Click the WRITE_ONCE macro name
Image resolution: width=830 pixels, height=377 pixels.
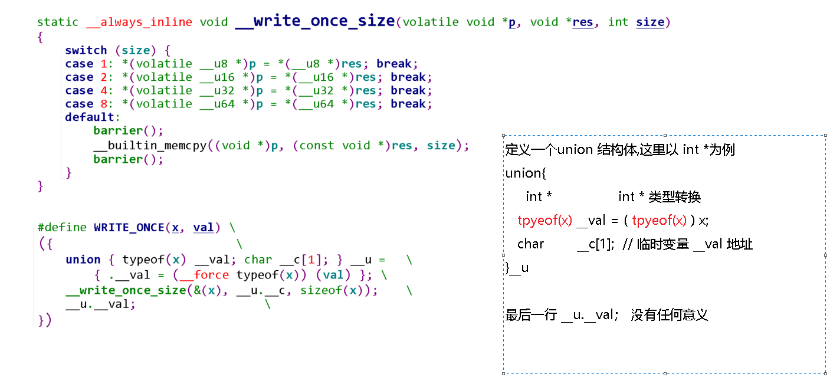coord(129,228)
